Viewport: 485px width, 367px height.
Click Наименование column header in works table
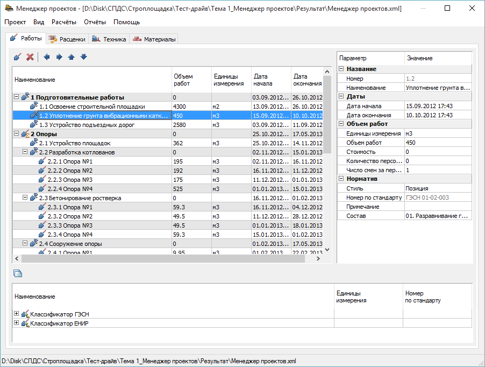point(92,80)
